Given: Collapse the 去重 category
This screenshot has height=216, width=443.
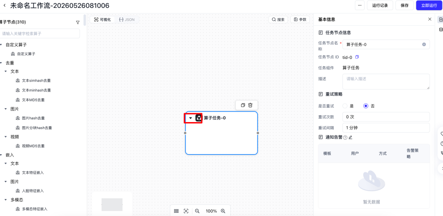Looking at the screenshot, I should pos(1,63).
